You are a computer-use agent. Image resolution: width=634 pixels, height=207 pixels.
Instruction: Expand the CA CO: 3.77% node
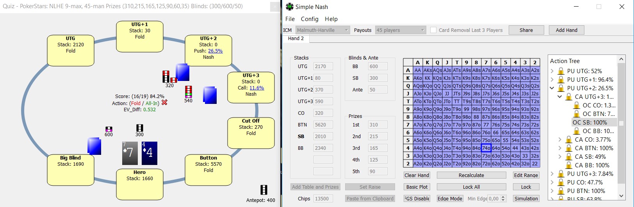click(560, 139)
